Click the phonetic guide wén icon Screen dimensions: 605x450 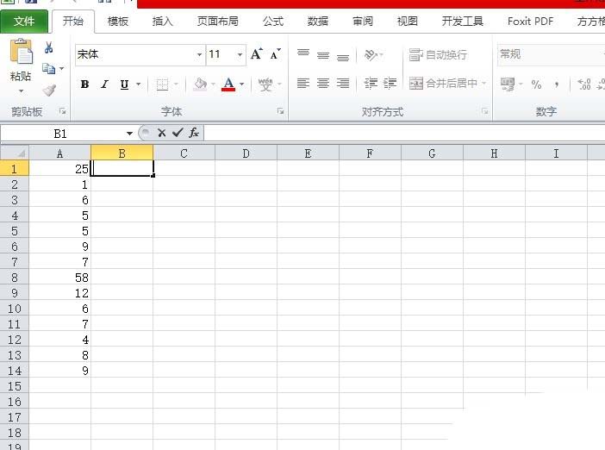(265, 84)
